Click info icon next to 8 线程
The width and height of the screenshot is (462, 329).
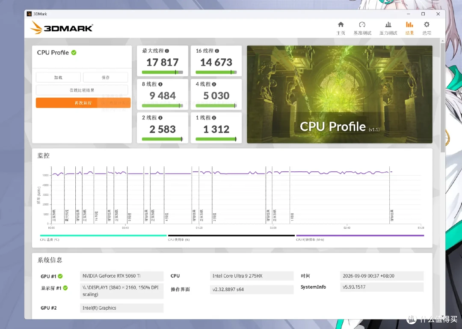160,84
